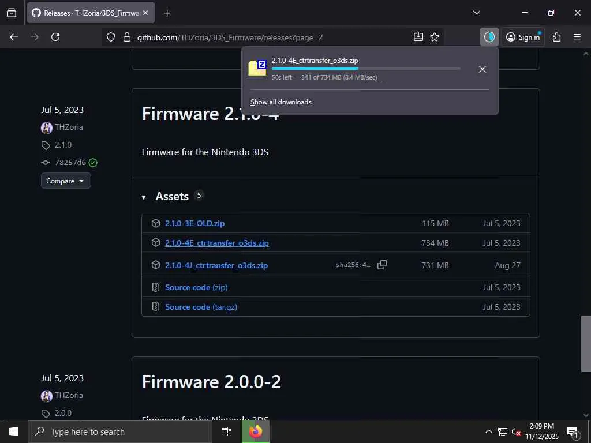Copy sha256 hash with the copy icon

382,265
